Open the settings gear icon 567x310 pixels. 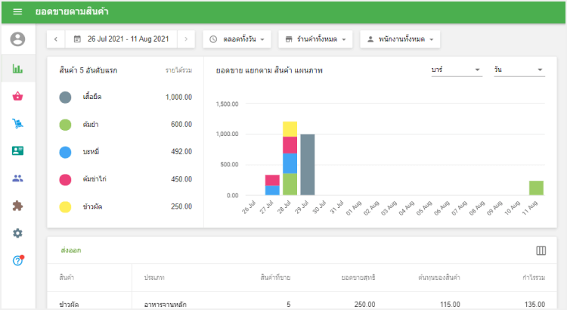[x=18, y=233]
